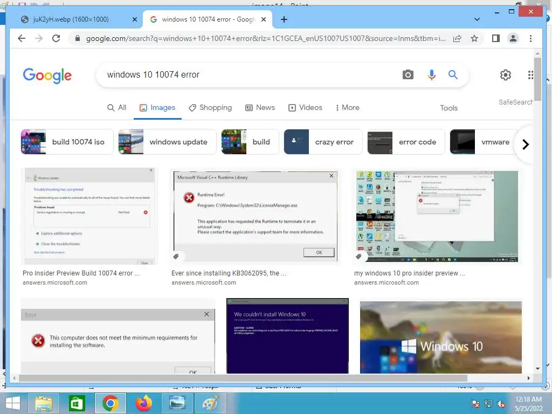Open the Google apps grid
Image resolution: width=552 pixels, height=414 pixels.
pos(530,74)
